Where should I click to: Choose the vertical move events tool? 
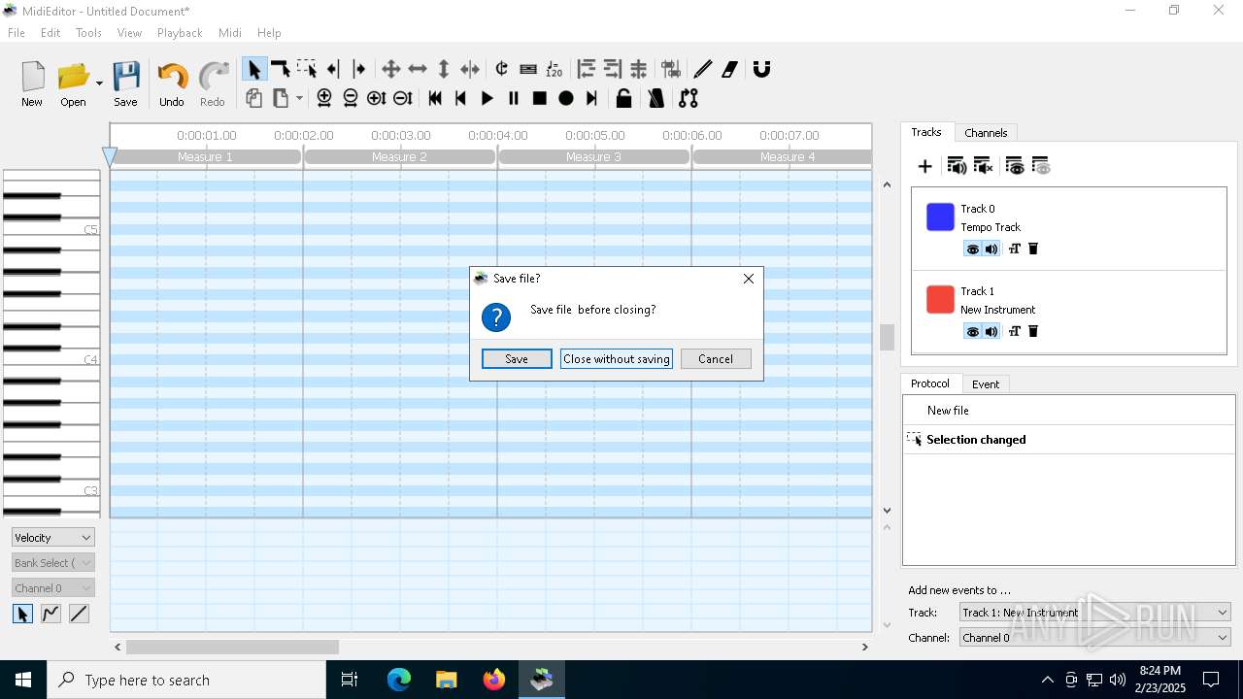(x=444, y=69)
